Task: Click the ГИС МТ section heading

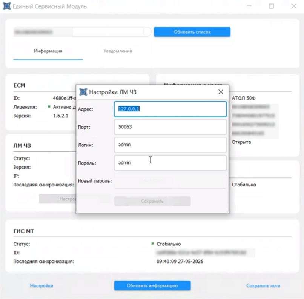Action: tap(24, 231)
